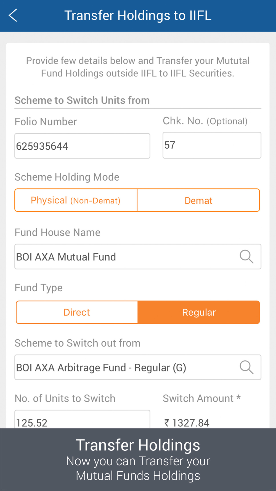This screenshot has height=491, width=276.
Task: Tap the Scheme to Switch Units from heading
Action: pyautogui.click(x=82, y=100)
